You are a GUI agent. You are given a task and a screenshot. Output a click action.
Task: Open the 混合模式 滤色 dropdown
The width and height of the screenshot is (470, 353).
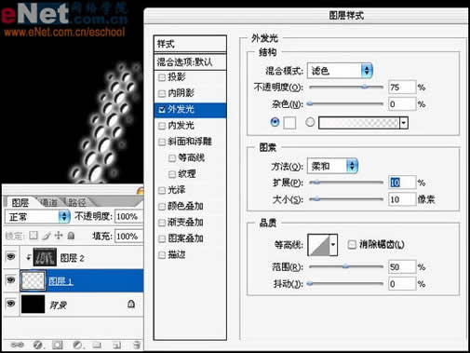pyautogui.click(x=340, y=71)
